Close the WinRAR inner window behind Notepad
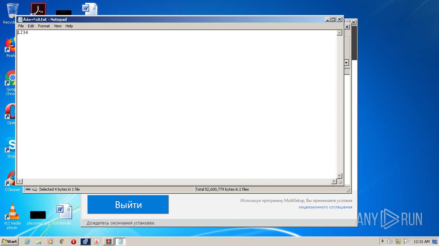439x246 pixels. (x=347, y=27)
